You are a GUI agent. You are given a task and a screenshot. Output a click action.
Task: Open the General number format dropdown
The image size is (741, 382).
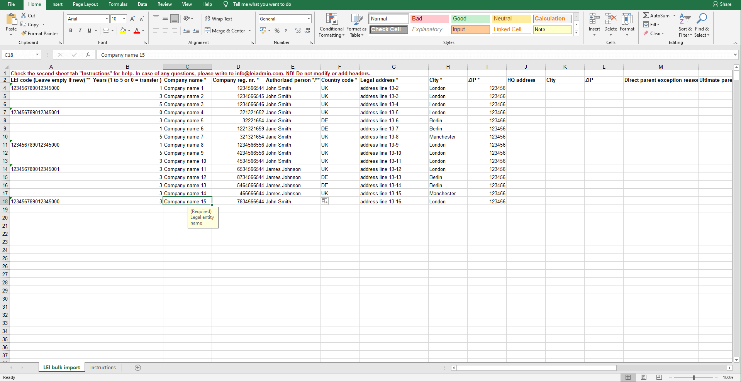pyautogui.click(x=309, y=19)
